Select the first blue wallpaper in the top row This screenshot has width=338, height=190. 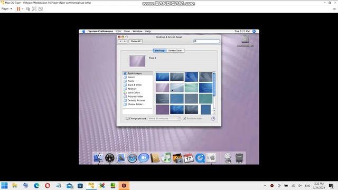[162, 77]
